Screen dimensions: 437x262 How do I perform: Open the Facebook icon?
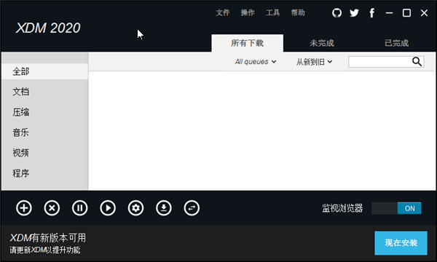click(x=371, y=13)
